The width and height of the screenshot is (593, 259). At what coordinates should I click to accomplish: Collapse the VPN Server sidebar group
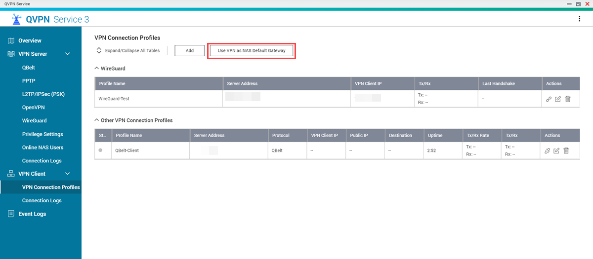(x=68, y=54)
